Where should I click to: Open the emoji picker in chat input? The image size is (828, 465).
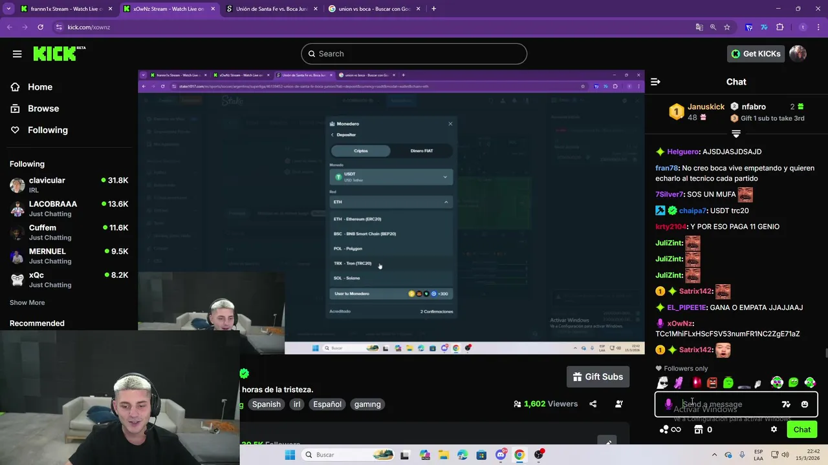tap(805, 404)
